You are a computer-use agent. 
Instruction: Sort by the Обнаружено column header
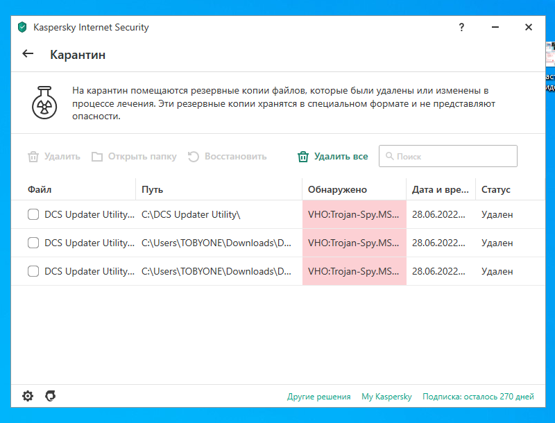[x=337, y=189]
